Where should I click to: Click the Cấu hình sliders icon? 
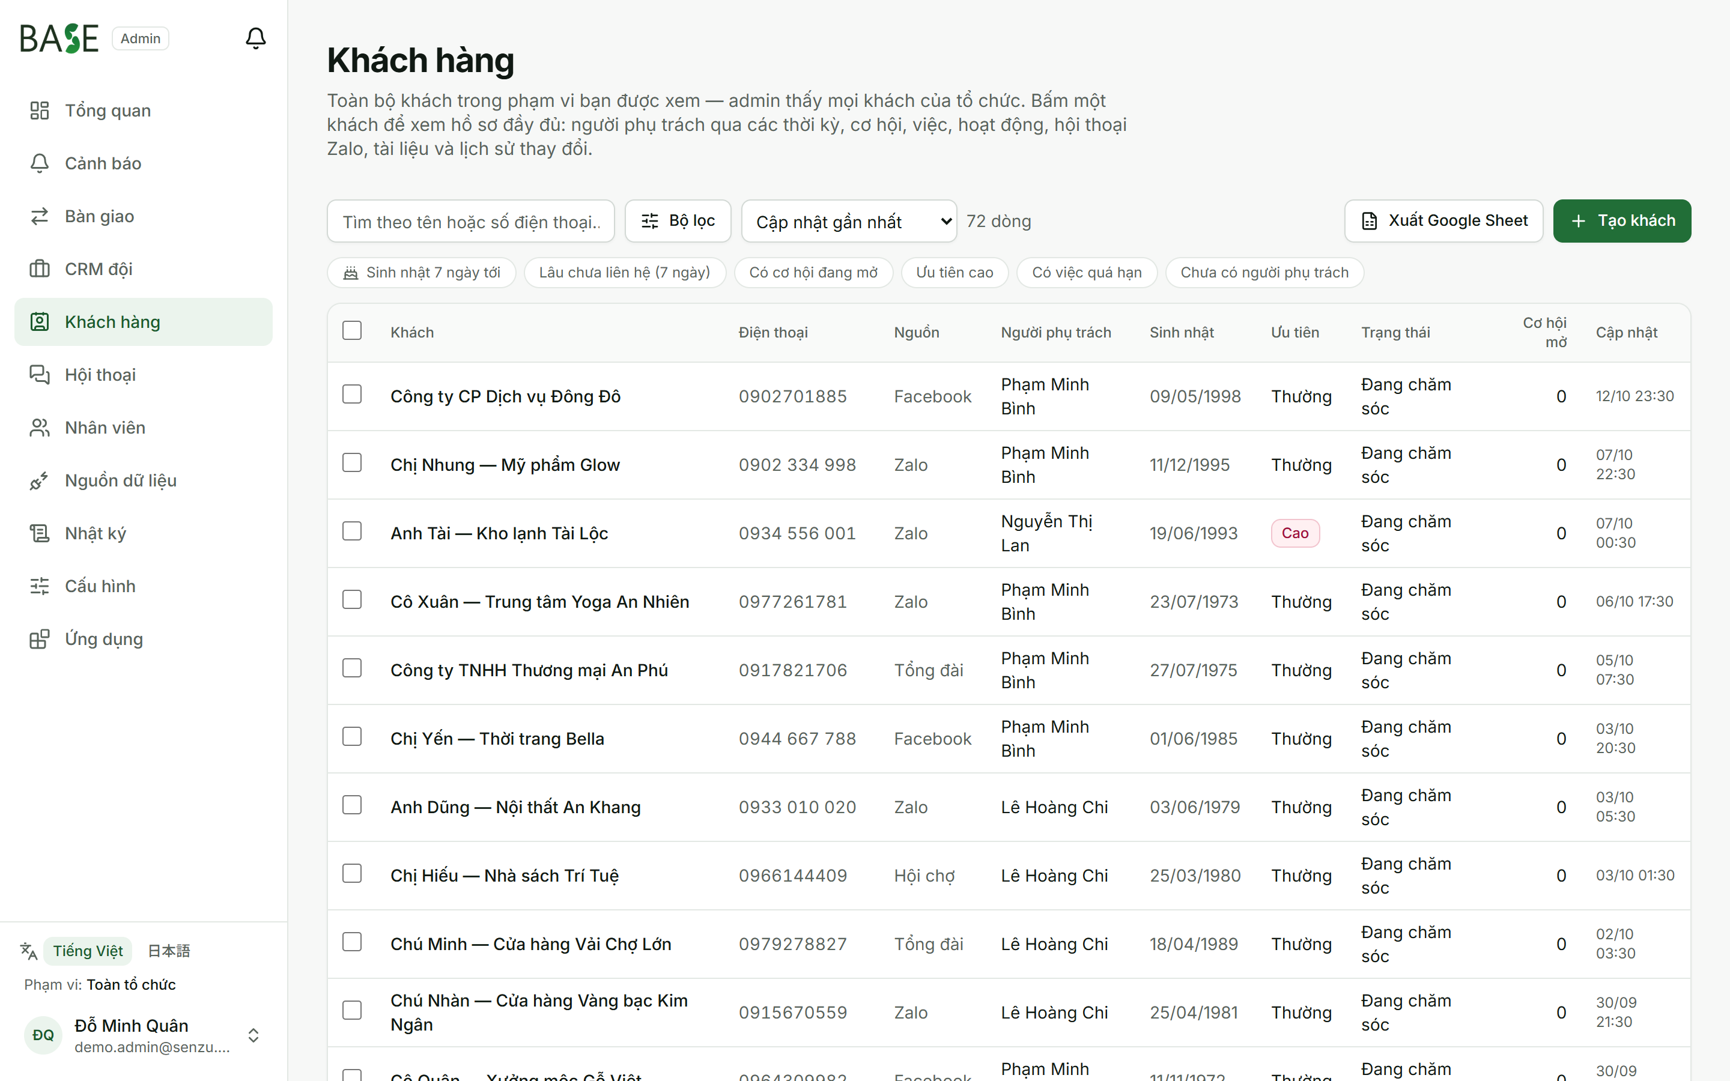coord(39,586)
